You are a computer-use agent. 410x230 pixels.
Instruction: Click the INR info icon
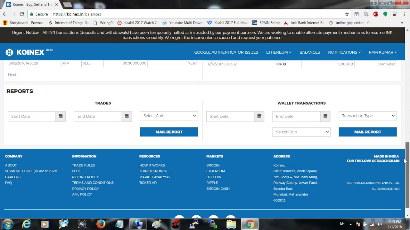click(x=284, y=64)
